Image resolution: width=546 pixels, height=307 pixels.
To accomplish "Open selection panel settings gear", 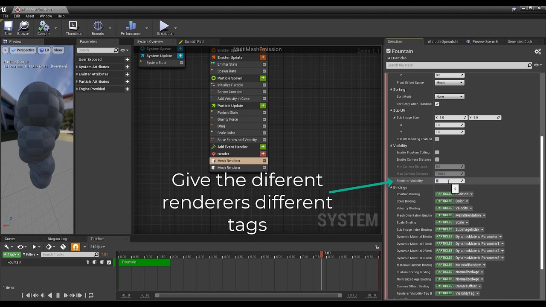I will 537,52.
